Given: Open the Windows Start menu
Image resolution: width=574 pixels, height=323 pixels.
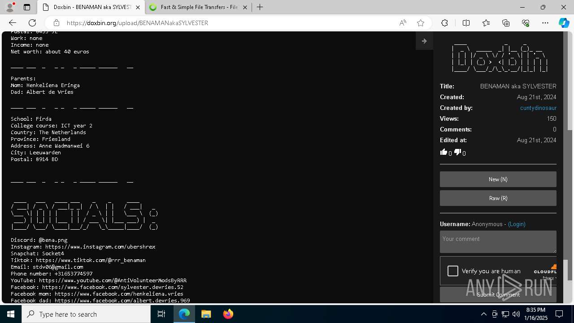Looking at the screenshot, I should 11,314.
